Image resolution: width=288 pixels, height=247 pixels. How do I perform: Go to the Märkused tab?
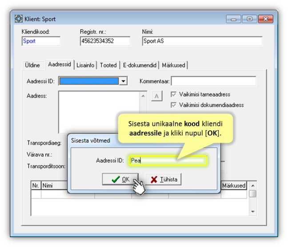click(173, 65)
